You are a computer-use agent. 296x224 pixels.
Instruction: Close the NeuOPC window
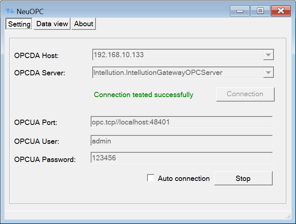(281, 11)
